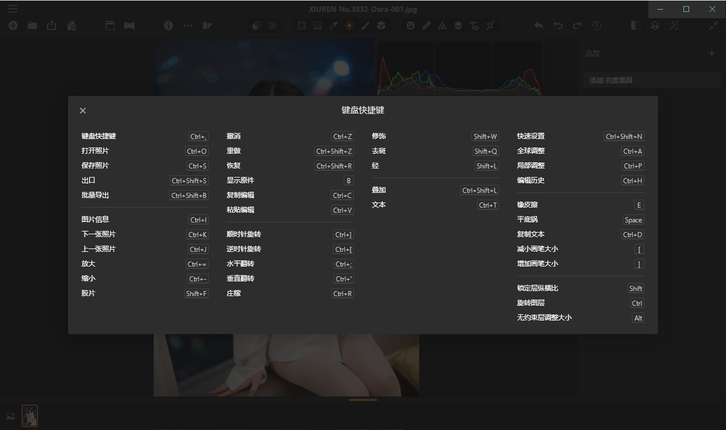Click the undo arrow icon
726x430 pixels.
pos(558,26)
